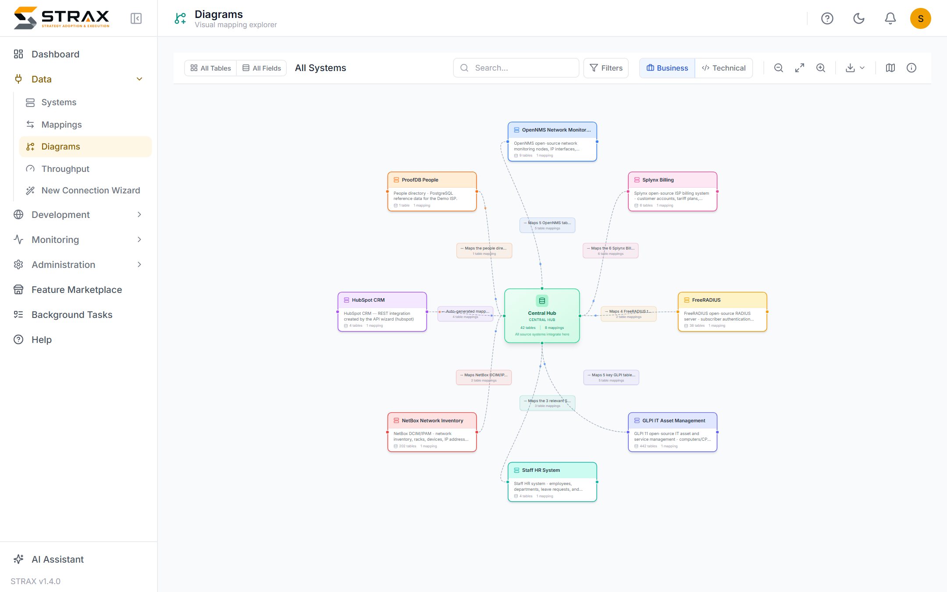The image size is (947, 592).
Task: Click the Mappings arrows icon
Action: coord(30,125)
